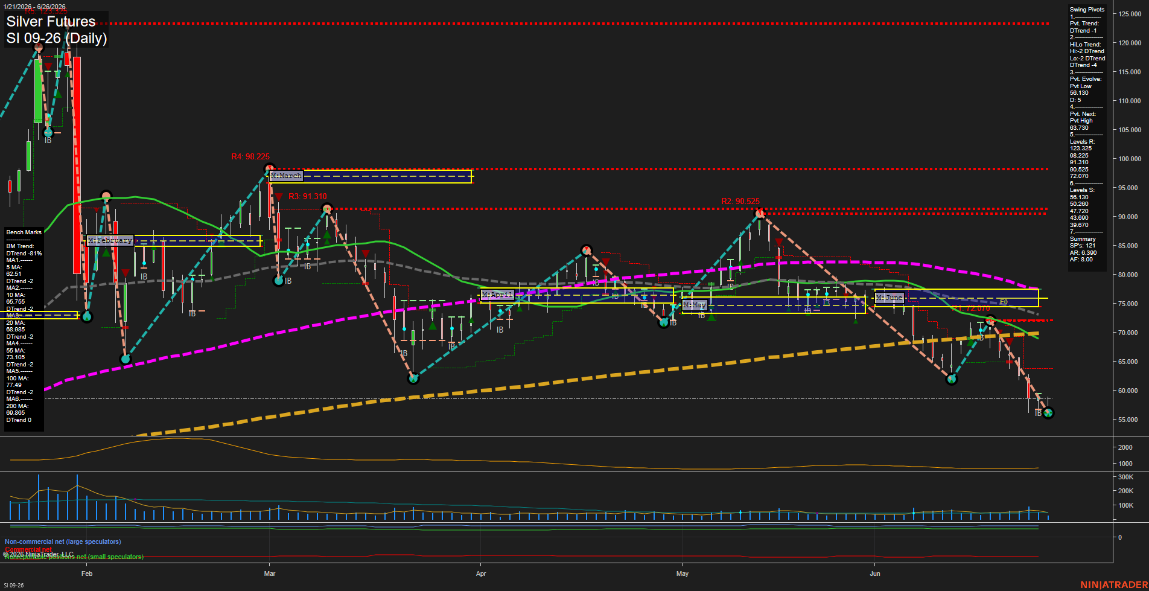Open the Swing Pivots panel header
The image size is (1149, 591).
point(1087,10)
